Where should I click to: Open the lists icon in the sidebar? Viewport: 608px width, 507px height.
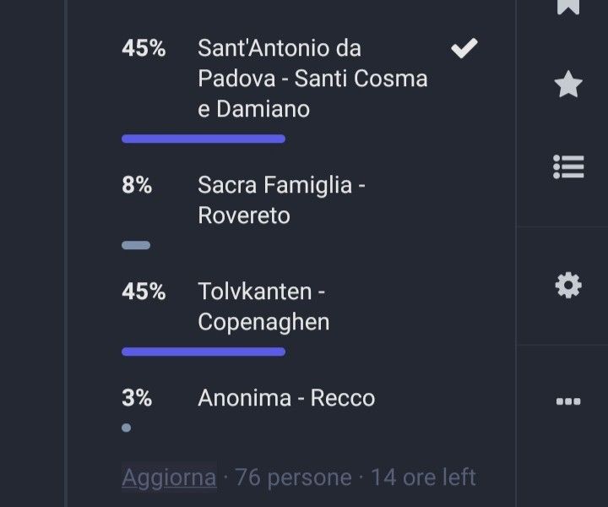[x=568, y=166]
